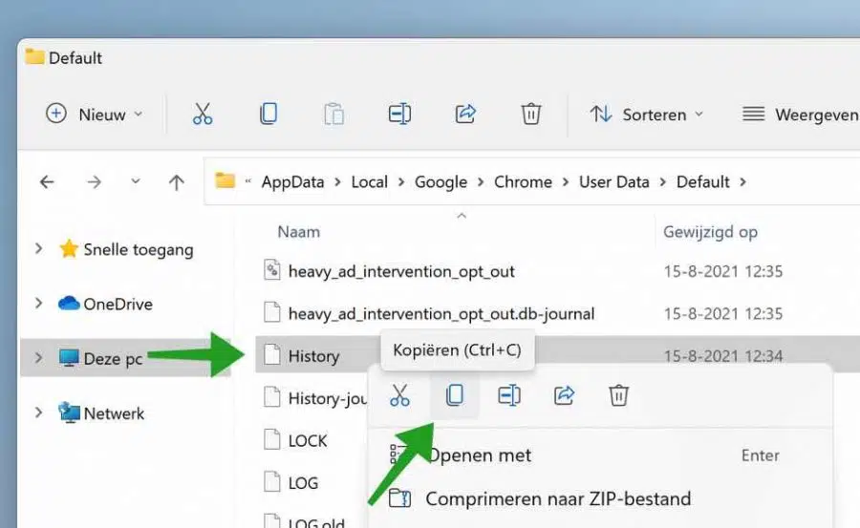Click the Rename icon in the top toolbar
This screenshot has width=860, height=528.
(x=399, y=114)
